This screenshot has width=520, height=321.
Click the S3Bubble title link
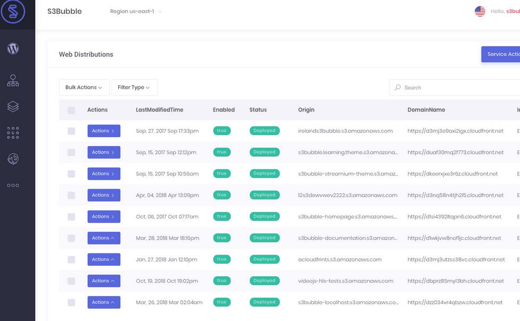(x=64, y=11)
